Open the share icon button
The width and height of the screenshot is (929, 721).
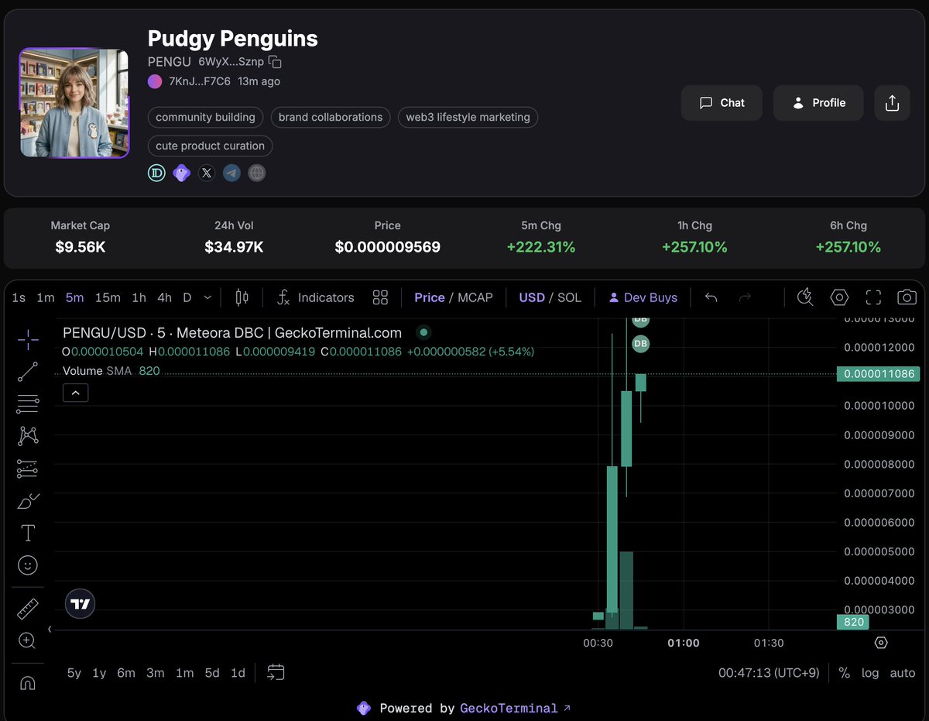point(892,103)
